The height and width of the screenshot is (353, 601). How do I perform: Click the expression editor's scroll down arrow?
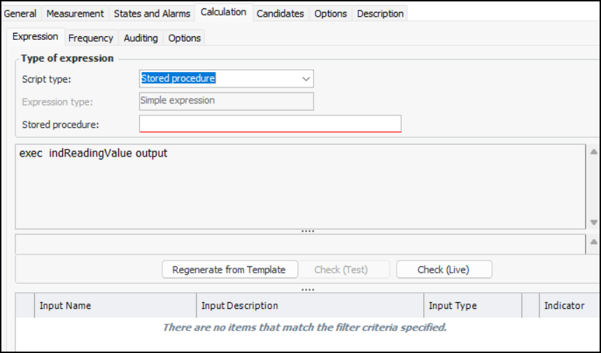(x=594, y=222)
